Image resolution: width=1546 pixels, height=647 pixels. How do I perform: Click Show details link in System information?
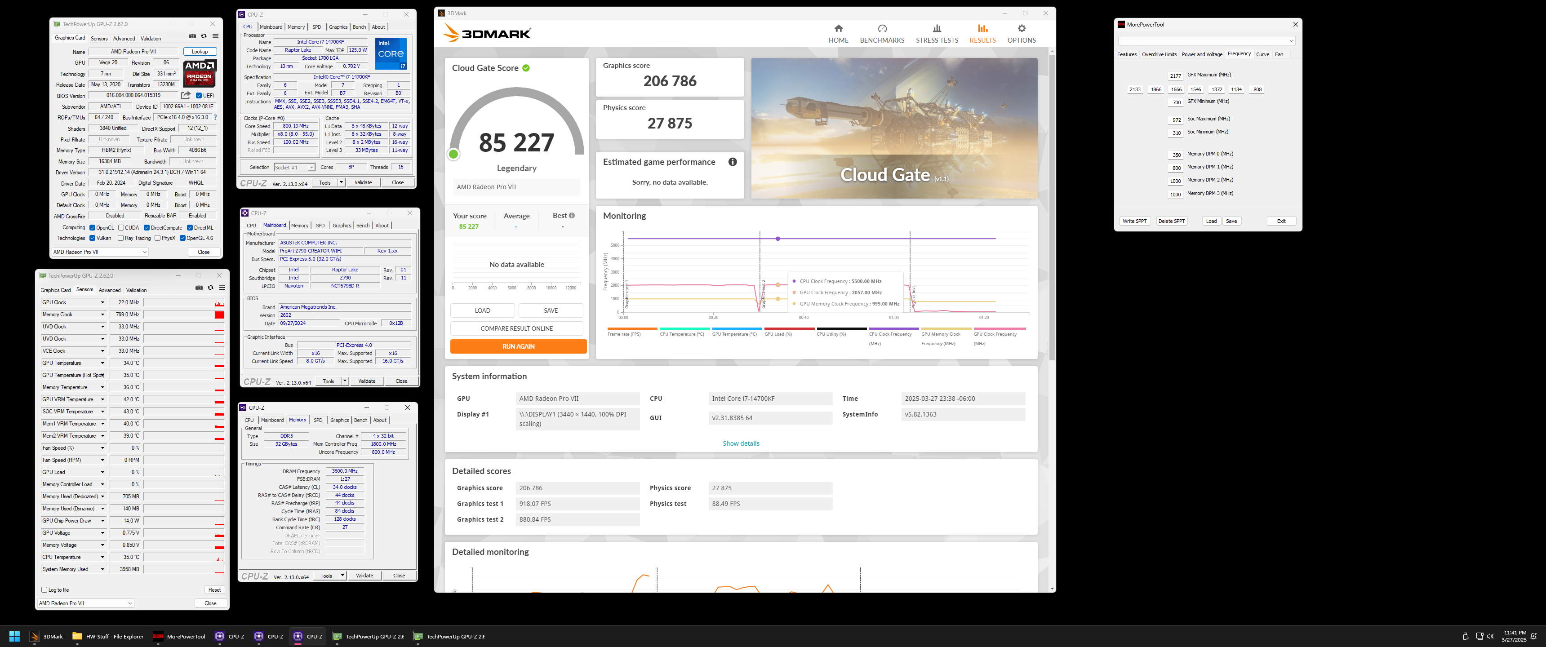point(741,443)
